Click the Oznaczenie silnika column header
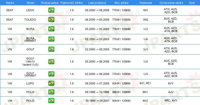The image size is (200, 105). click(171, 3)
